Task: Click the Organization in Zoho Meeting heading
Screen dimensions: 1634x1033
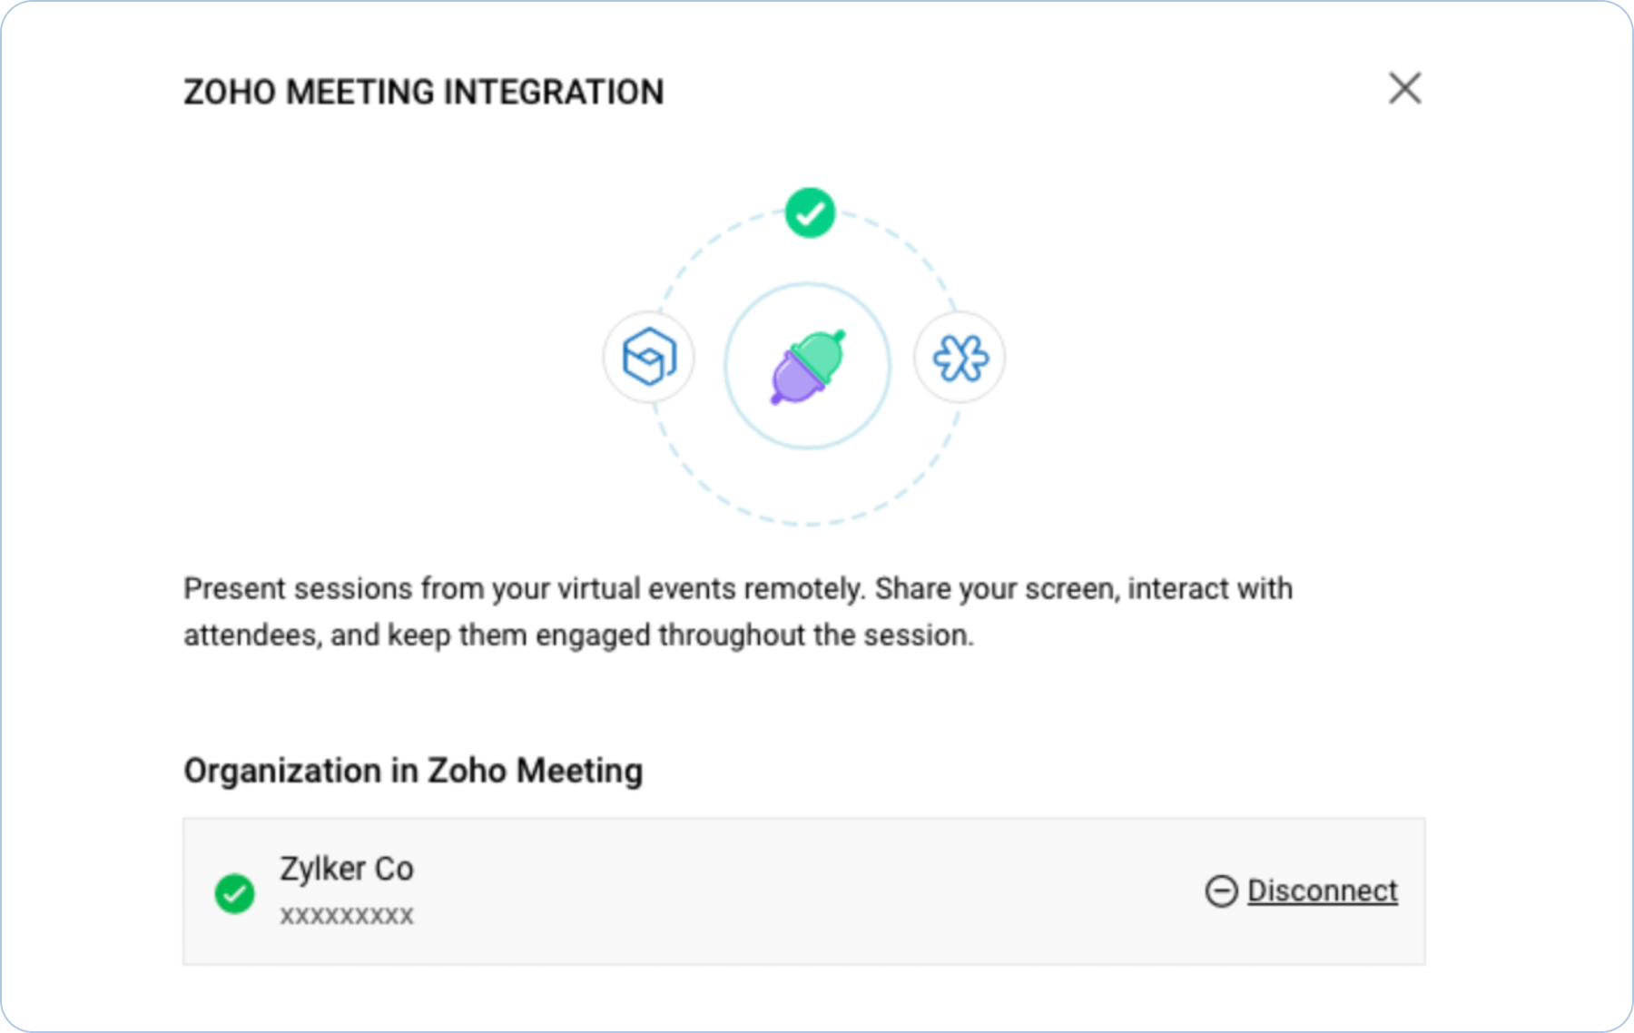Action: 413,771
